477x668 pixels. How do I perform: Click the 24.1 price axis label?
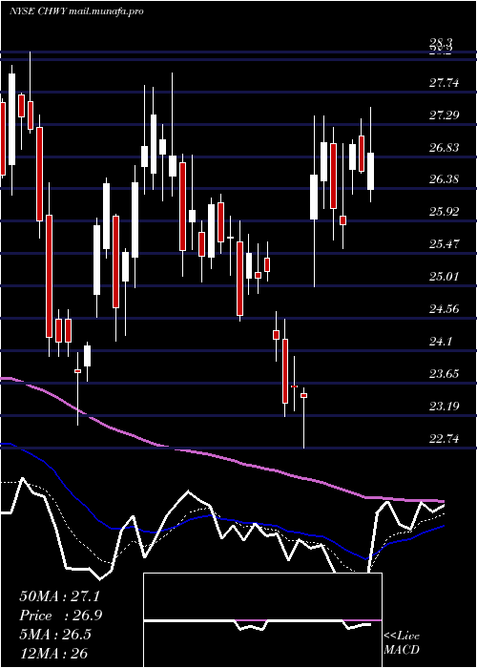(x=441, y=341)
